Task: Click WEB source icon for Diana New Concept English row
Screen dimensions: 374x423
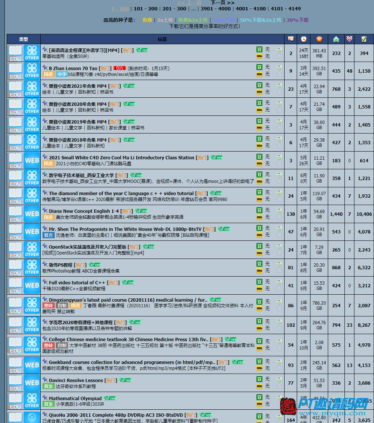Action: coord(32,214)
